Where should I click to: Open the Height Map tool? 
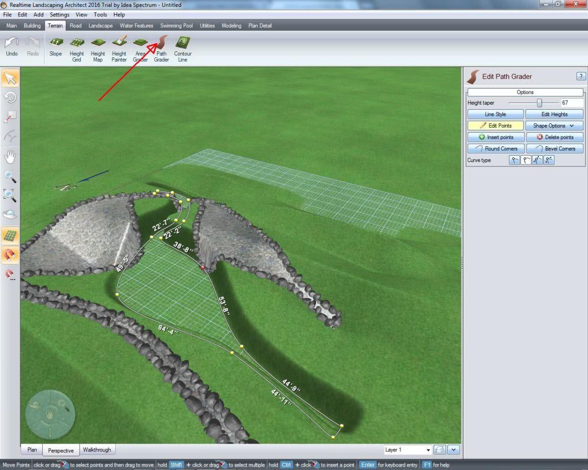click(x=98, y=49)
